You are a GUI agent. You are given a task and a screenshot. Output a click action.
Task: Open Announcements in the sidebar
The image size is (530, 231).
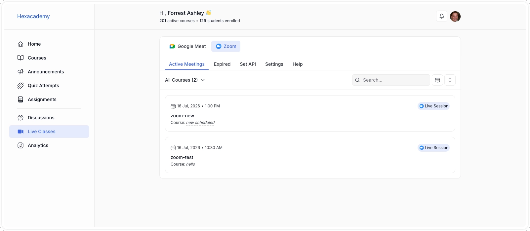[49, 72]
